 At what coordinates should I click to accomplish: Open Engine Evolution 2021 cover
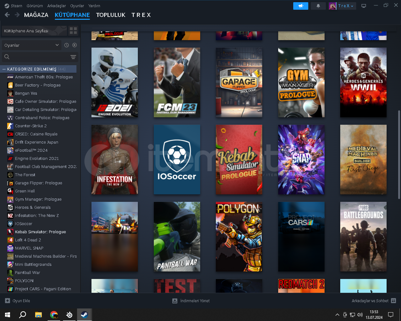(x=115, y=82)
